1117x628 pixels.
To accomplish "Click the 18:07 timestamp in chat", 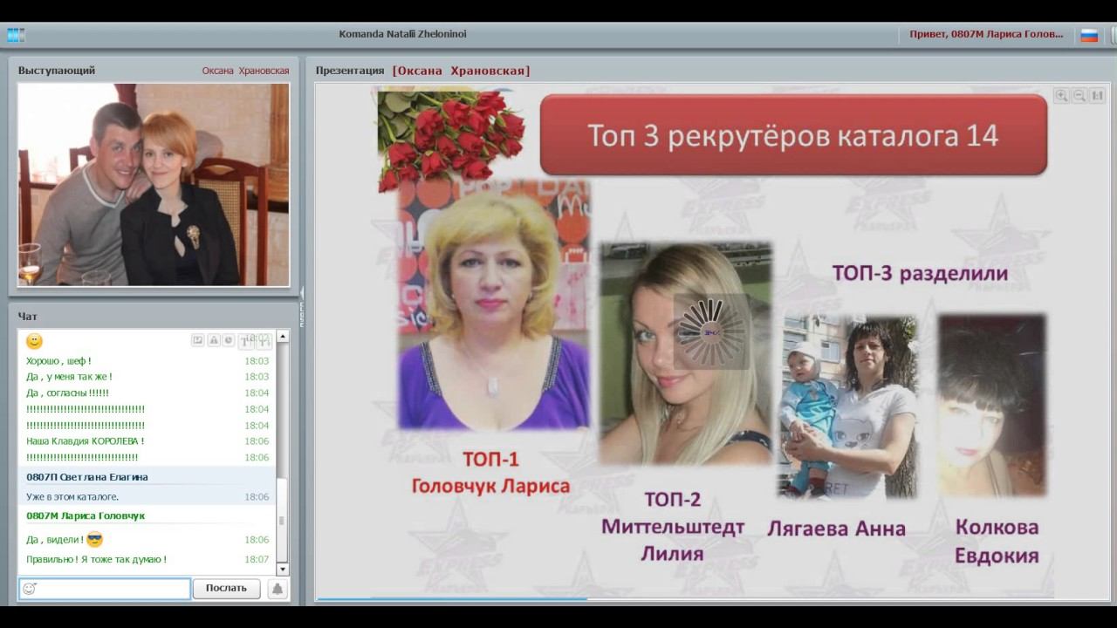I will pos(257,559).
